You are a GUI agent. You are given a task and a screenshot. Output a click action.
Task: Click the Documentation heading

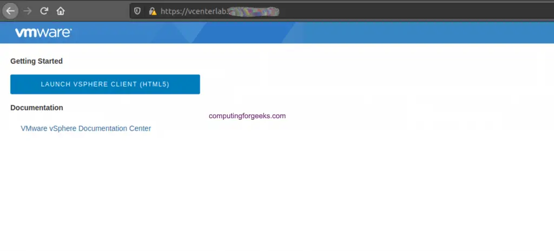(37, 107)
